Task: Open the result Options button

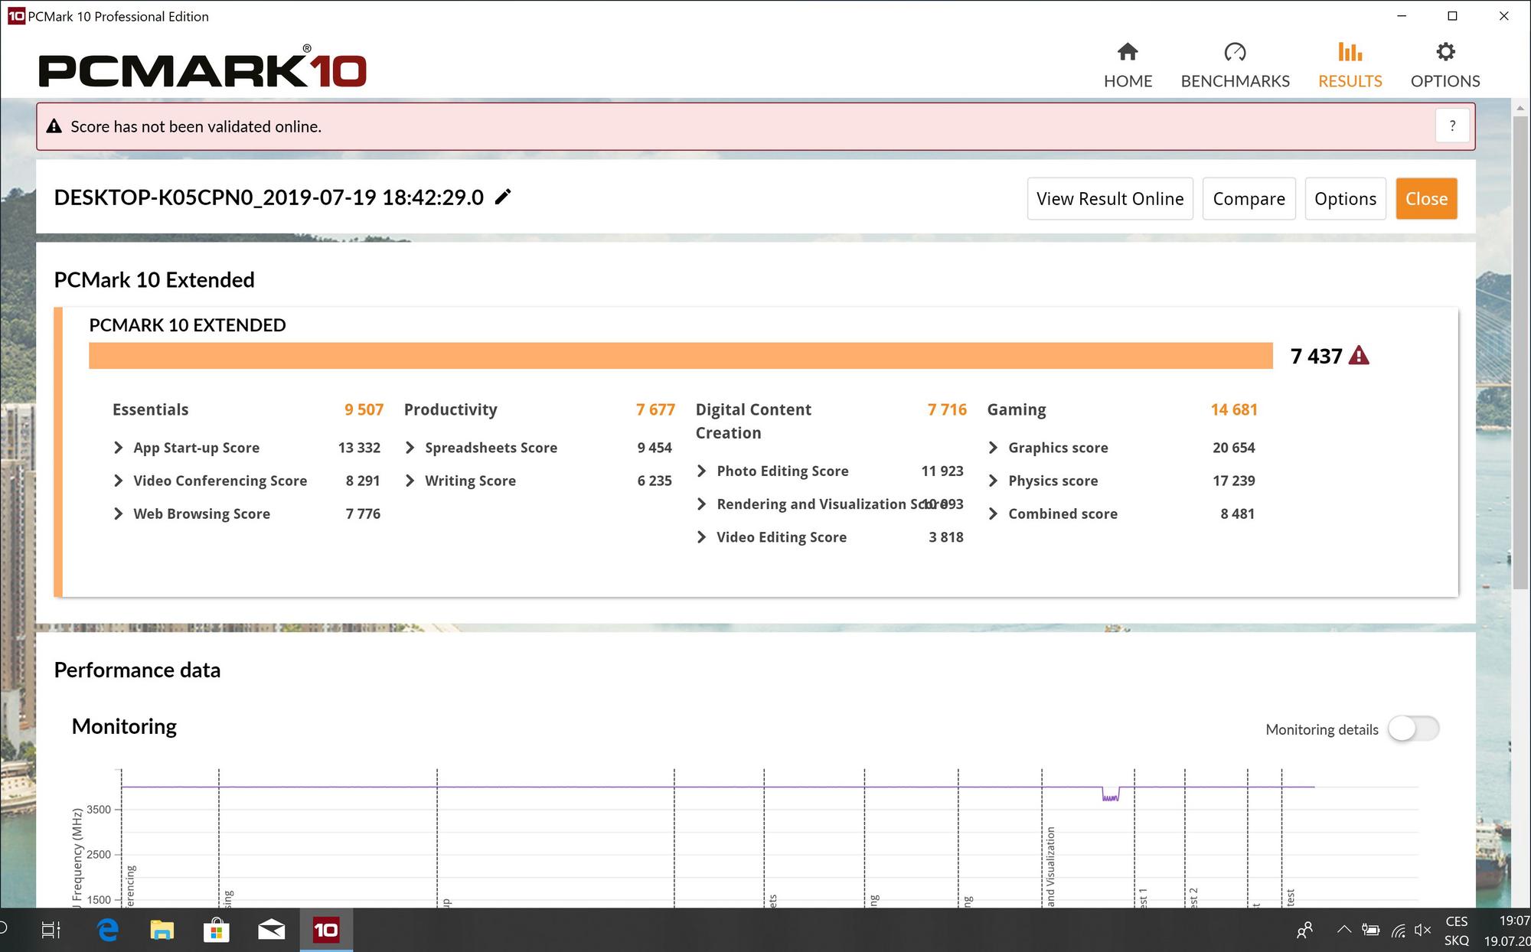Action: click(1345, 199)
